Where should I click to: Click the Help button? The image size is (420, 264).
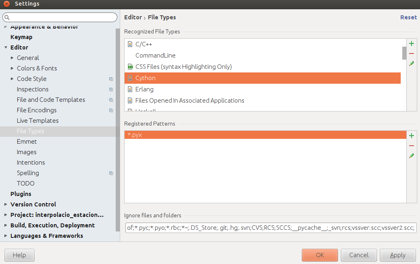tap(19, 255)
